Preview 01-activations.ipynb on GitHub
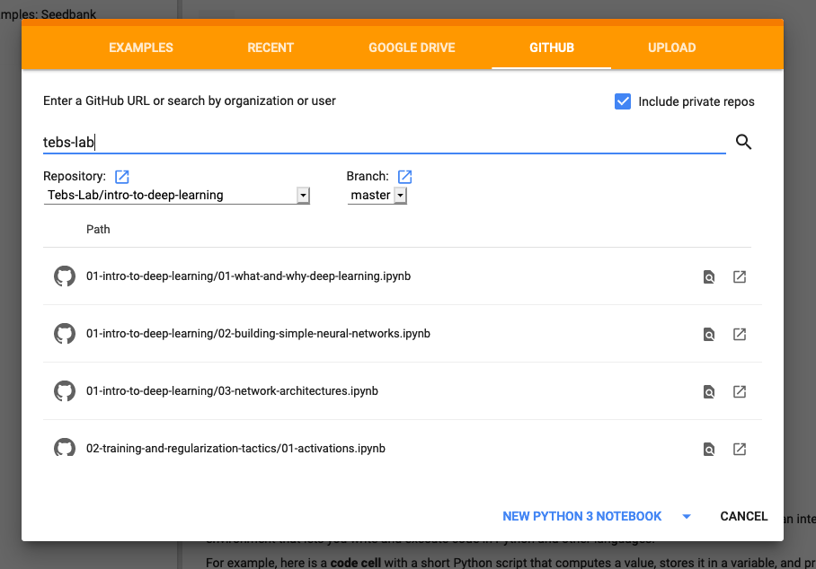Viewport: 816px width, 569px height. click(709, 449)
